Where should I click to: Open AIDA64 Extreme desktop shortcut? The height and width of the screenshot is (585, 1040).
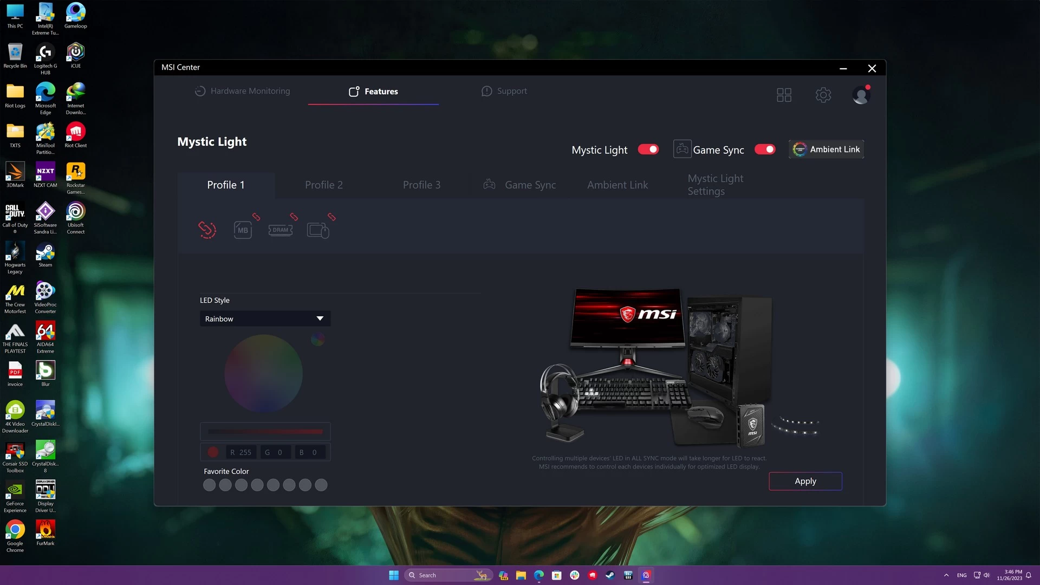45,337
